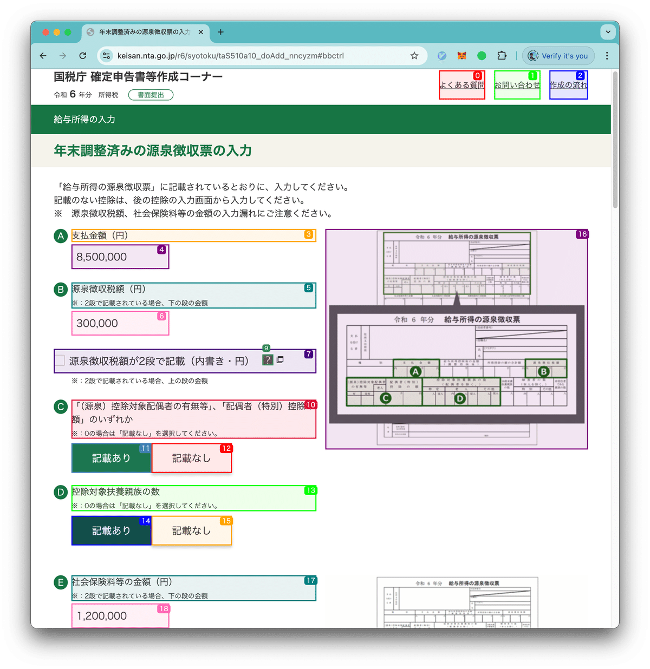This screenshot has width=650, height=669.
Task: Bookmark this page with the star icon
Action: 414,56
